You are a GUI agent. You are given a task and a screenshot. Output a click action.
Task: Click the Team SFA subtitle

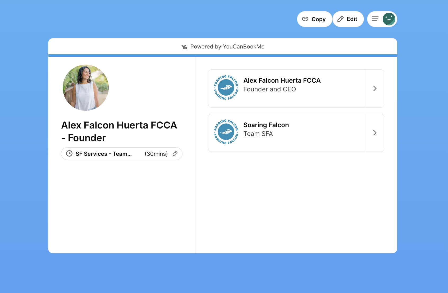point(258,134)
